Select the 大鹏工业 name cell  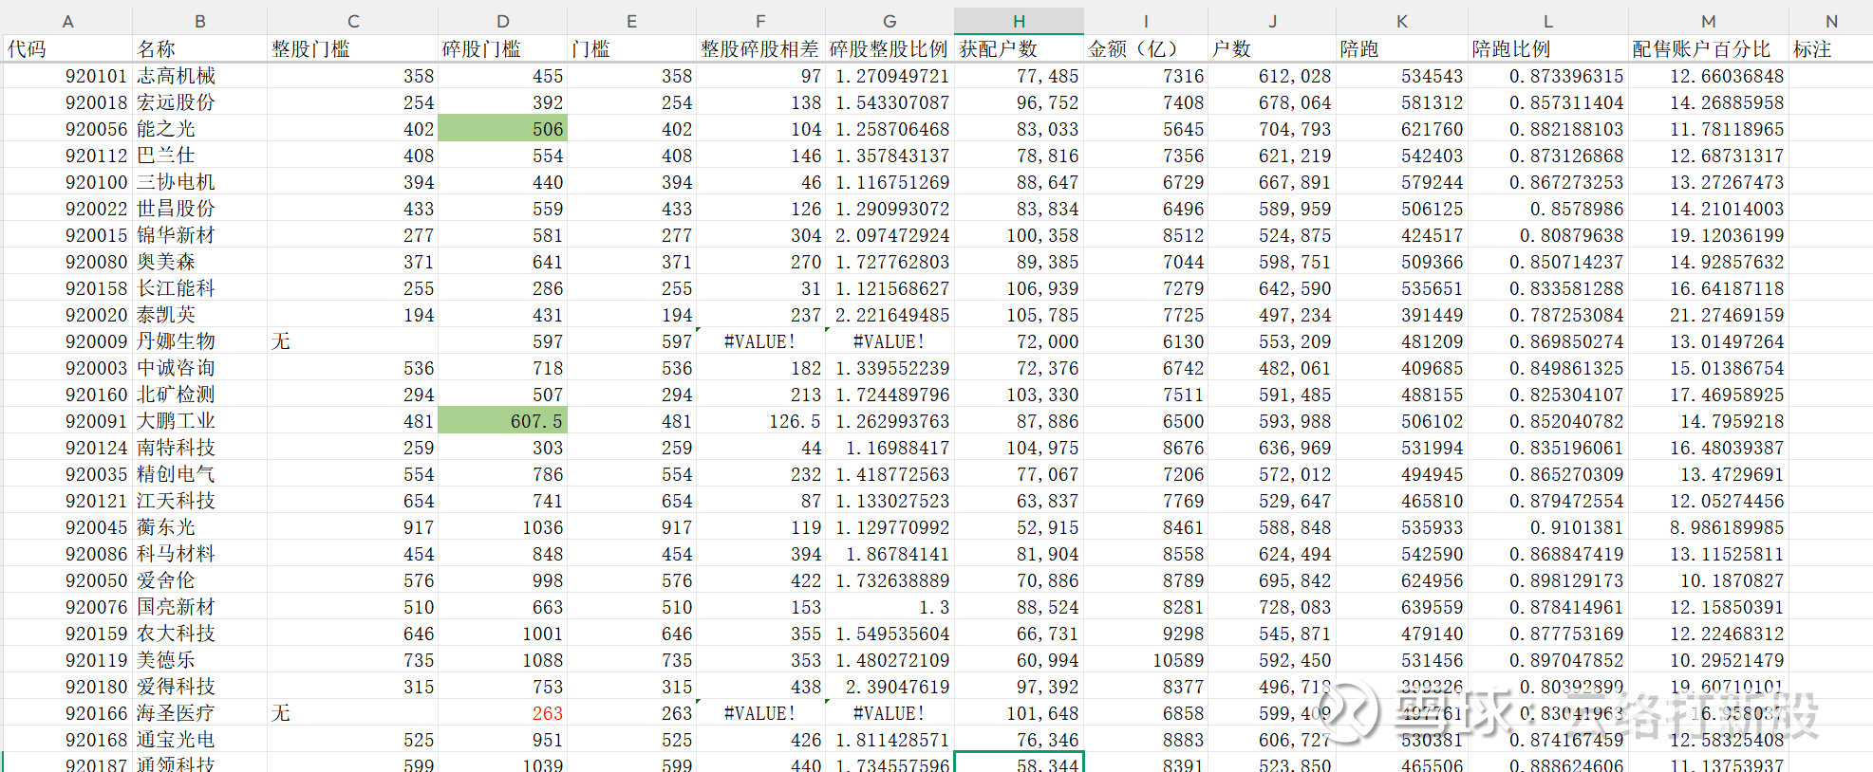point(199,421)
